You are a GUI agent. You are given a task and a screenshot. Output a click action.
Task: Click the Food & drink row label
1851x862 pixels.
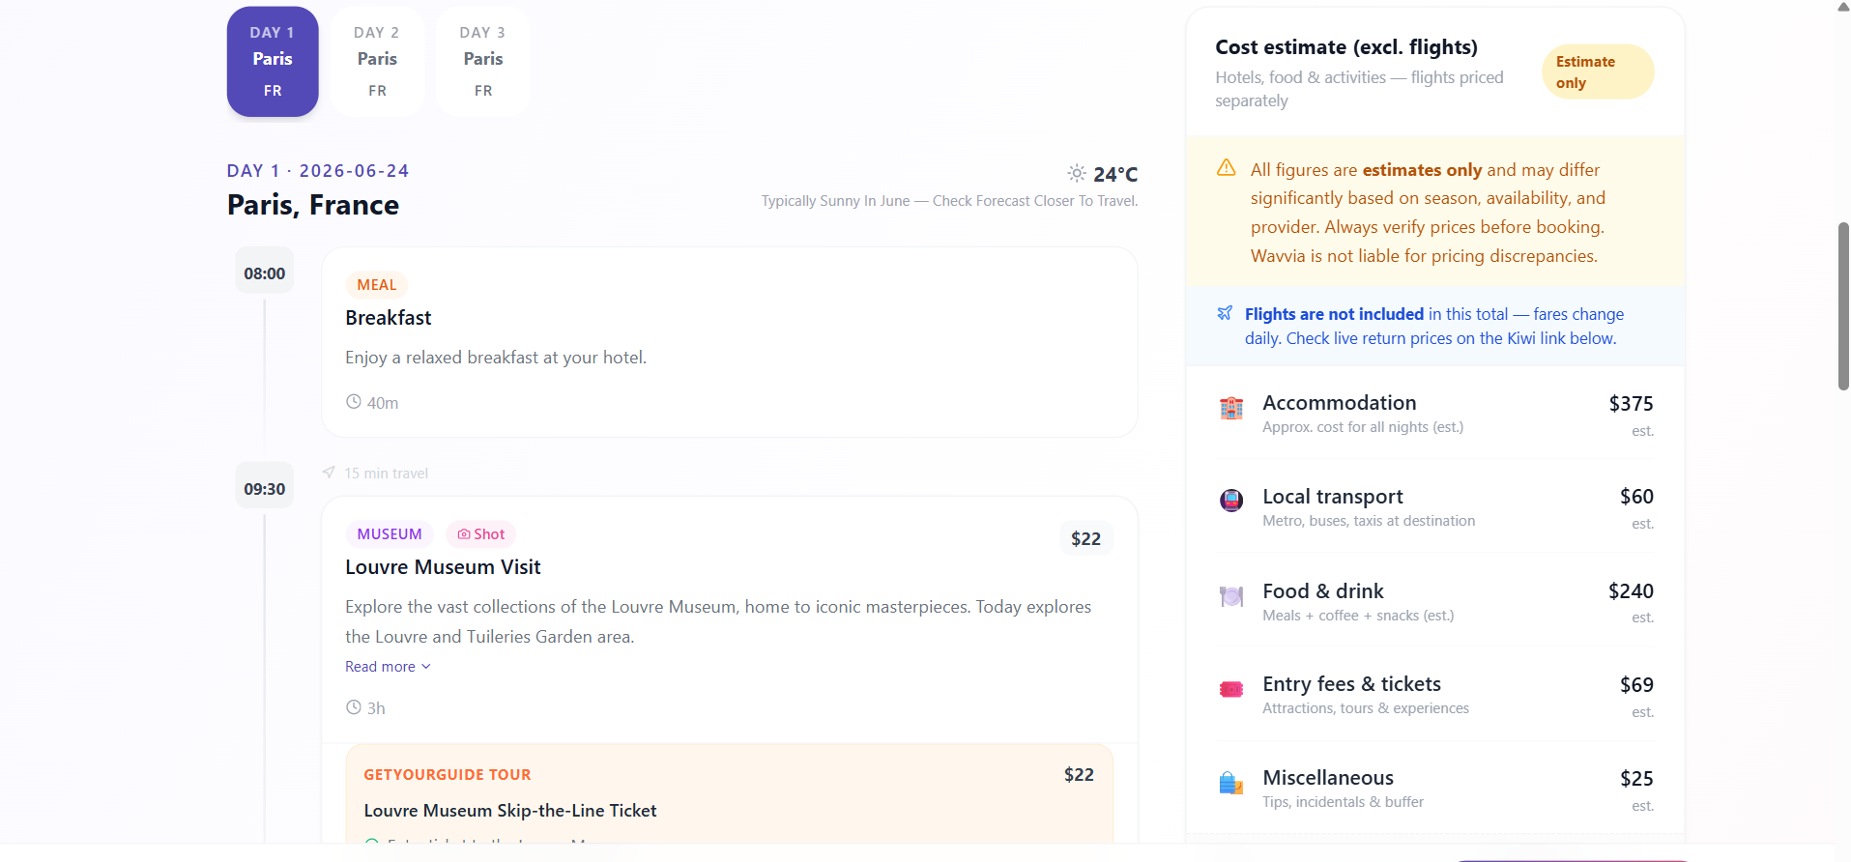click(1323, 591)
